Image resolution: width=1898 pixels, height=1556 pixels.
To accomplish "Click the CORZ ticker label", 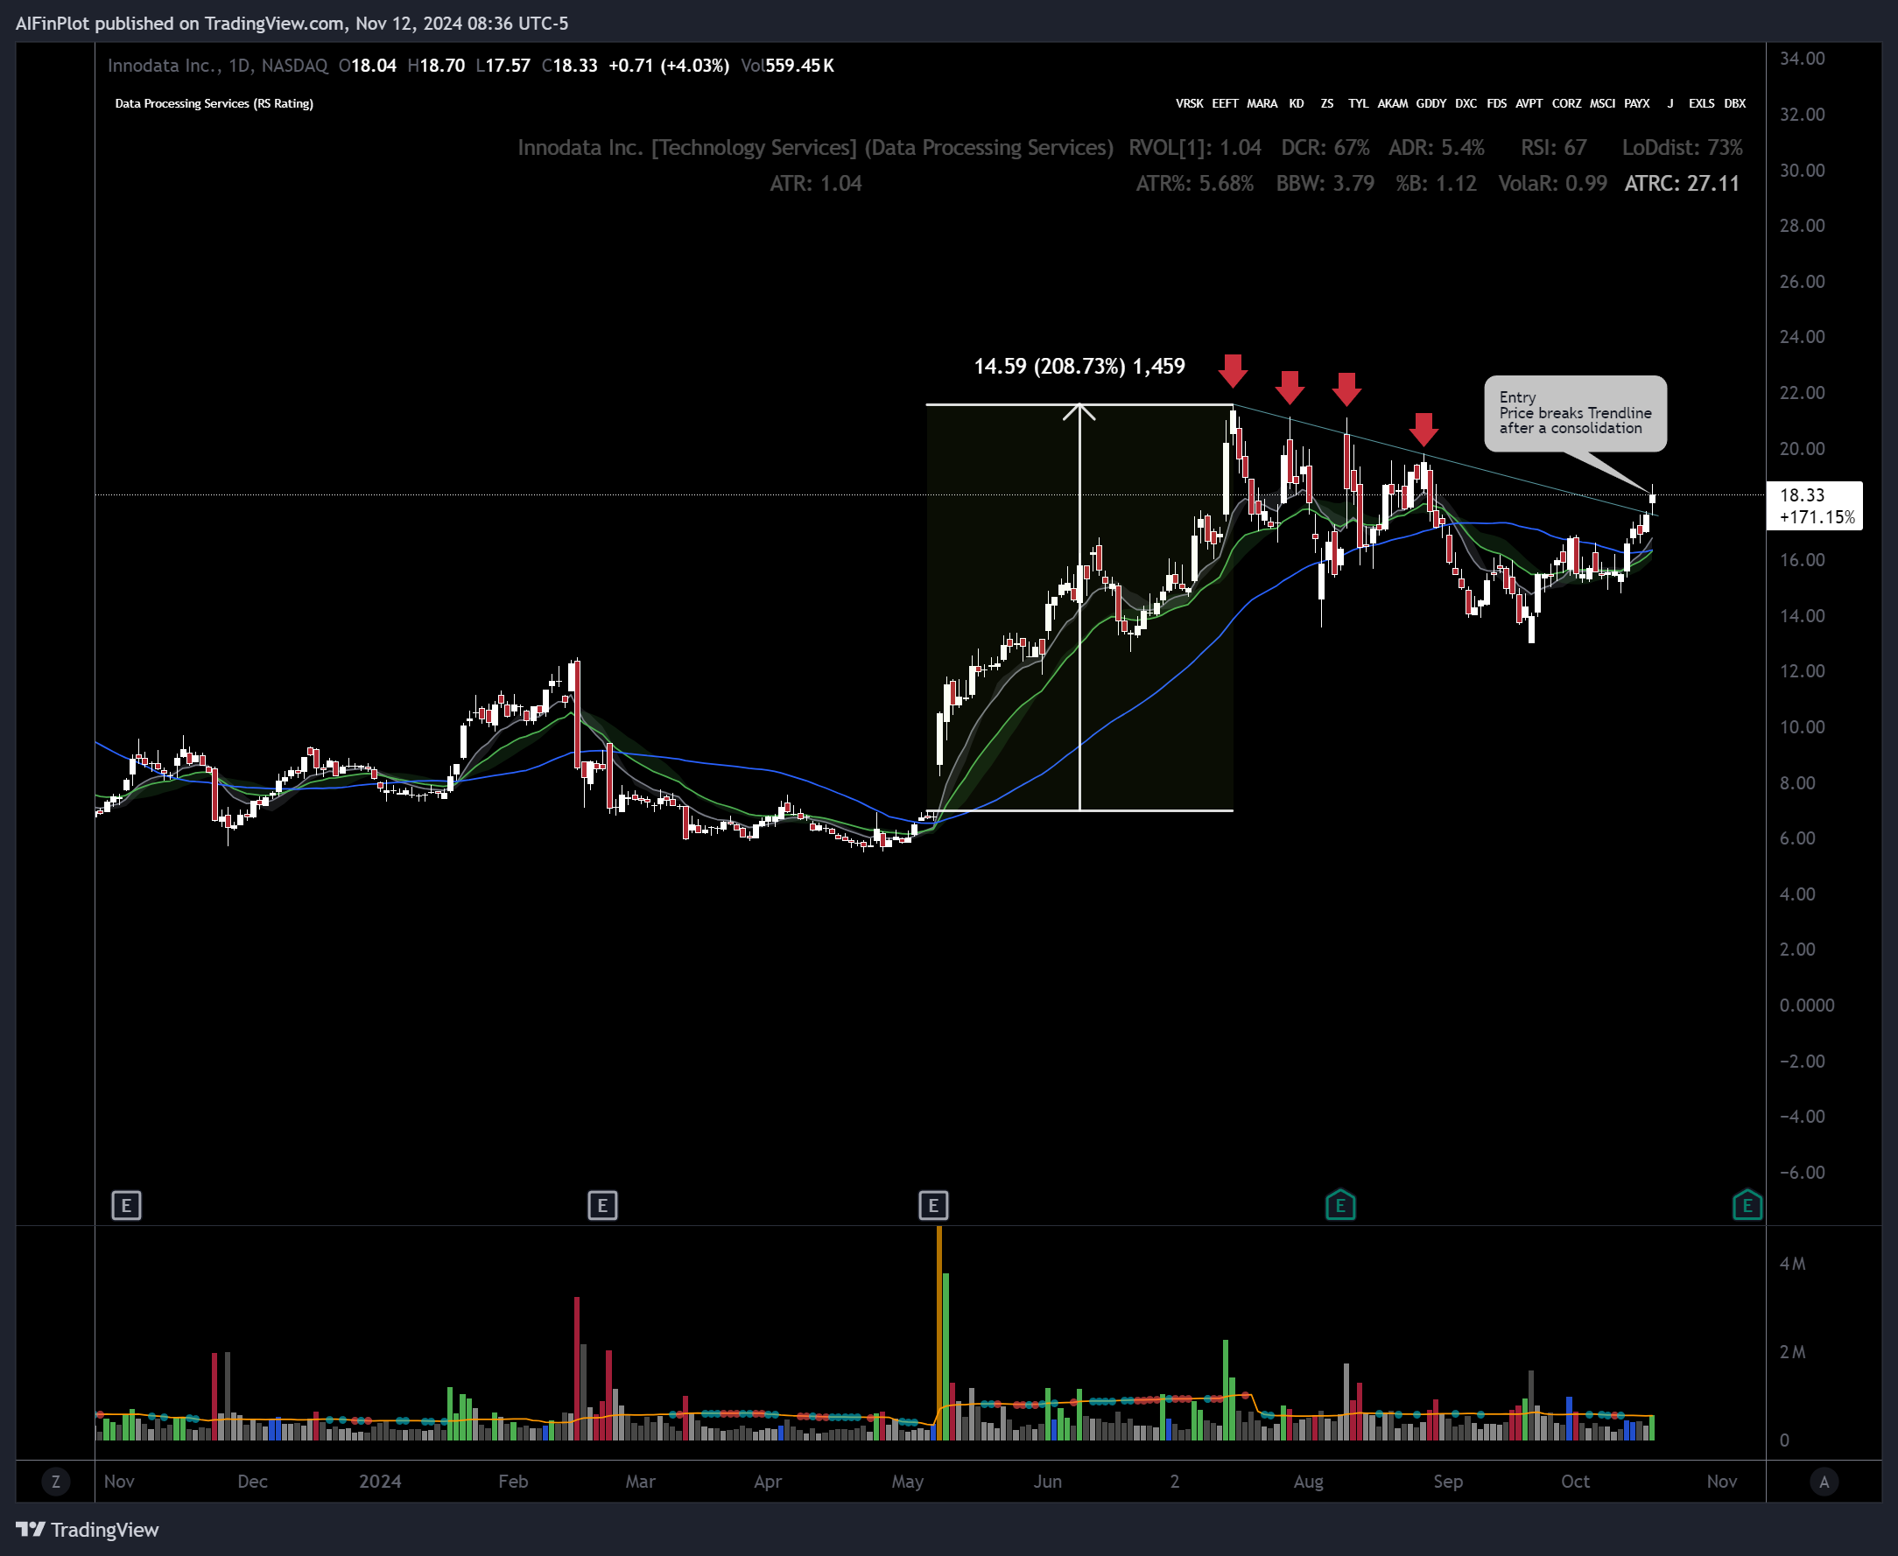I will tap(1567, 103).
